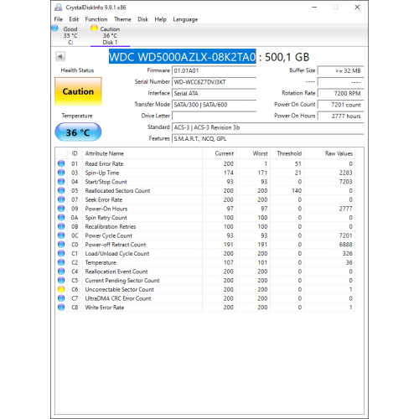
Task: Click the Raw Values column header
Action: pos(330,153)
